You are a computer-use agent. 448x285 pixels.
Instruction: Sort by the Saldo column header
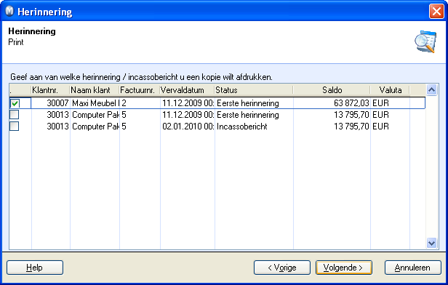(x=332, y=90)
